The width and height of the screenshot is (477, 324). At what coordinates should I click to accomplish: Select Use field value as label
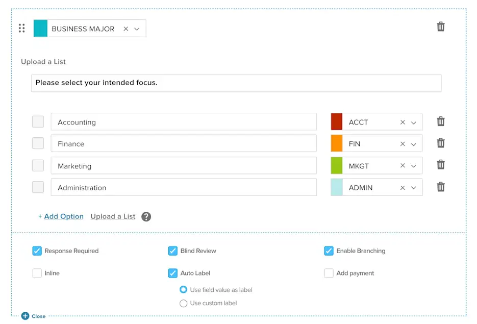[183, 290]
